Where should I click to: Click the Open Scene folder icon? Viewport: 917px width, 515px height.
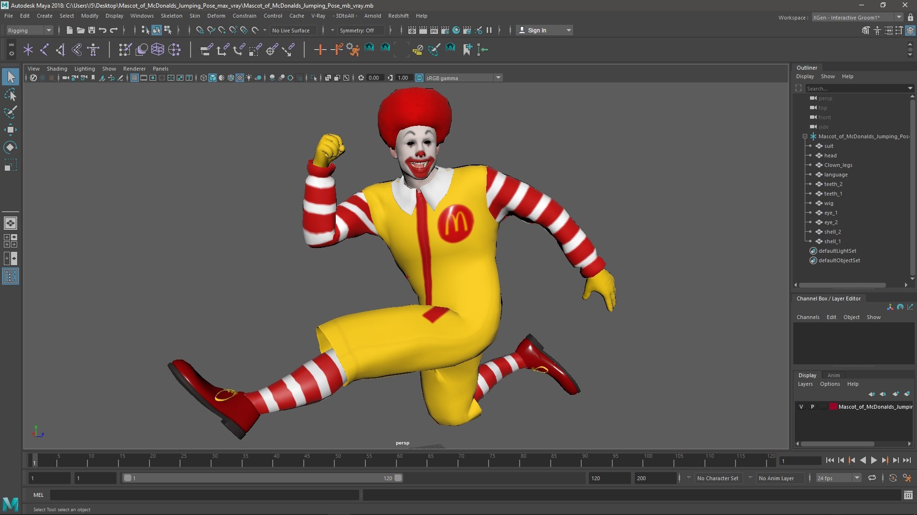coord(80,30)
